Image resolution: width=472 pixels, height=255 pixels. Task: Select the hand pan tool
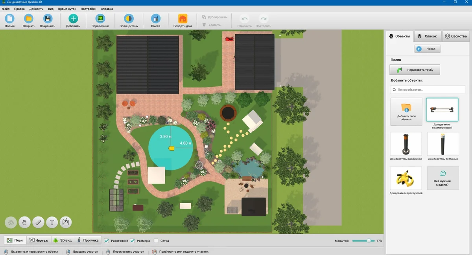[x=24, y=222]
